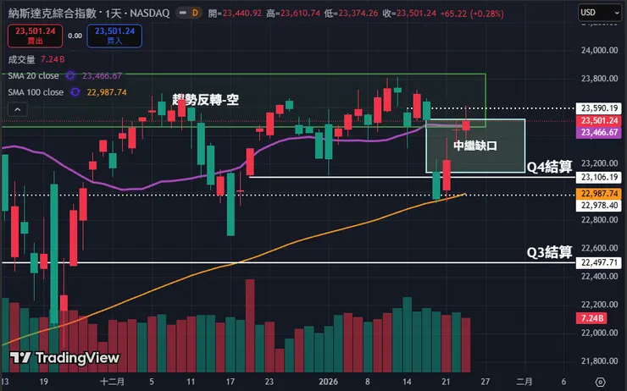Click the 22,000.00 price scale value
This screenshot has width=627, height=391.
599,333
